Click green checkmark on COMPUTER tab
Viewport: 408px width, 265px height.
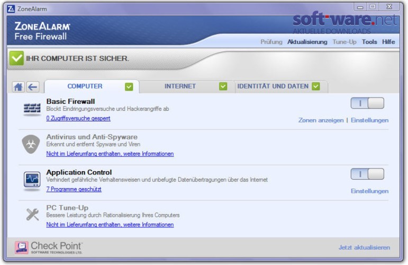coord(129,86)
